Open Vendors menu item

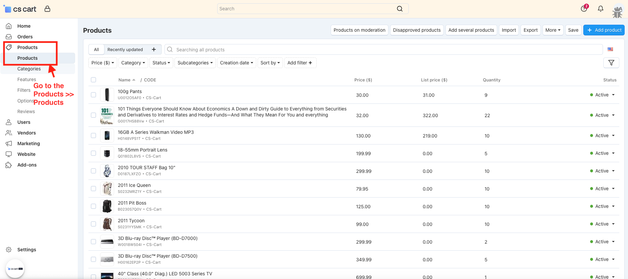[x=27, y=133]
